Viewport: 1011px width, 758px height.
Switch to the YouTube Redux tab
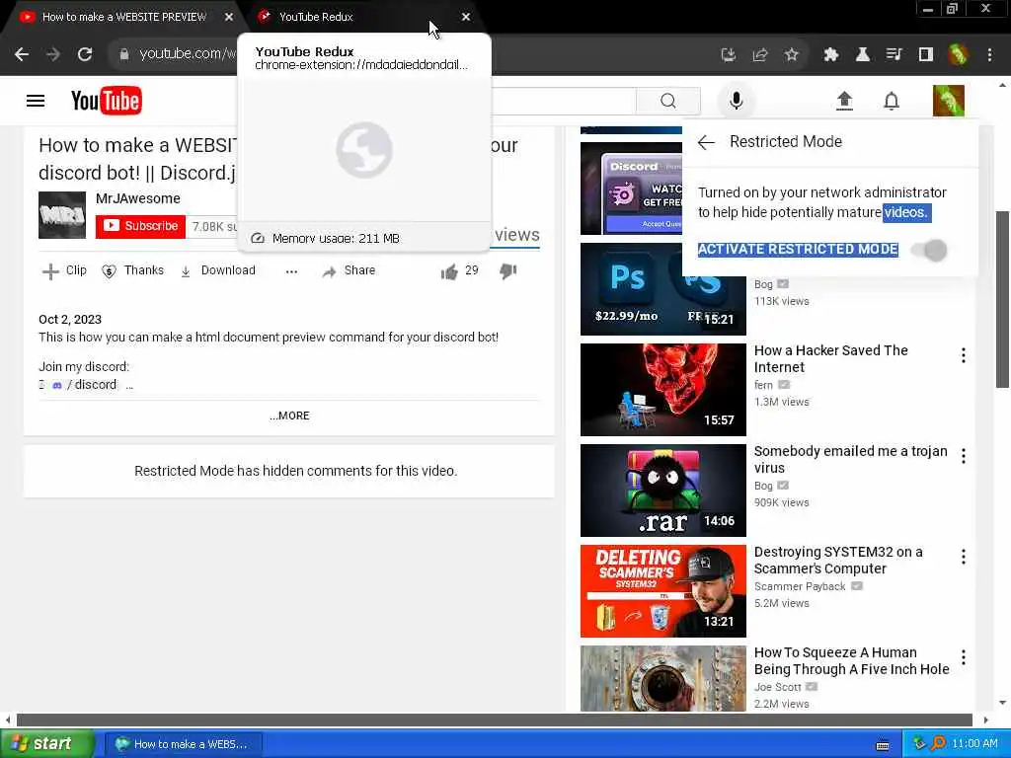pos(316,17)
